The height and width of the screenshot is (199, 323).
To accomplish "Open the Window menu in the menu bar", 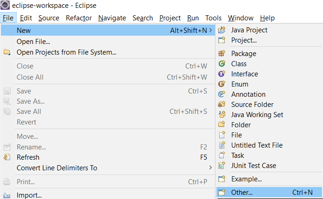I will click(x=241, y=18).
